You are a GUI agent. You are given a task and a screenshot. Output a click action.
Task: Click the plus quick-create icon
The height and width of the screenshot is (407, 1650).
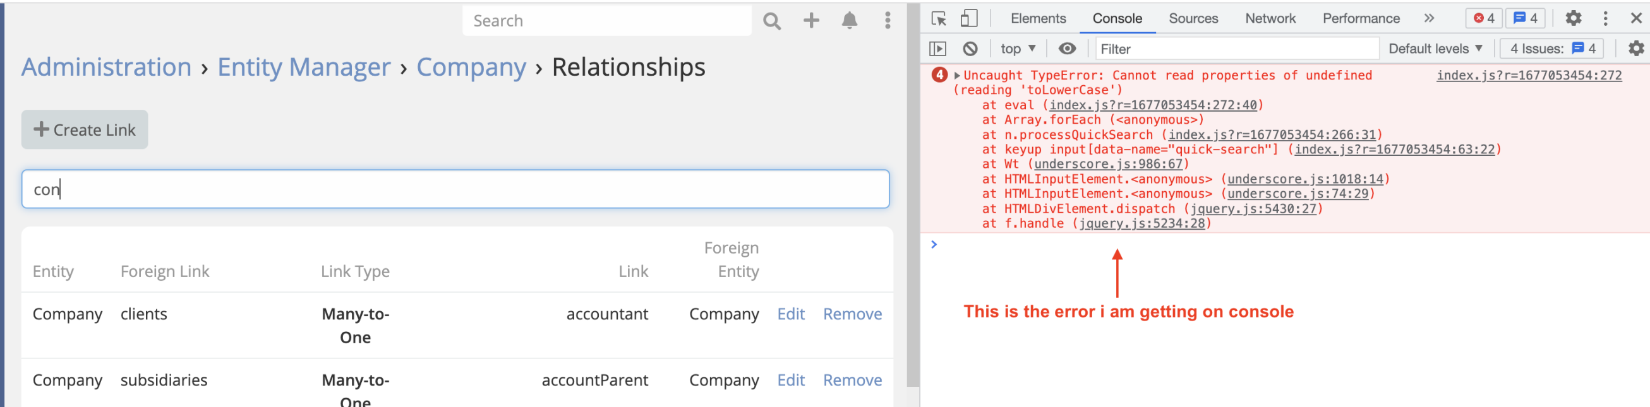pyautogui.click(x=811, y=20)
